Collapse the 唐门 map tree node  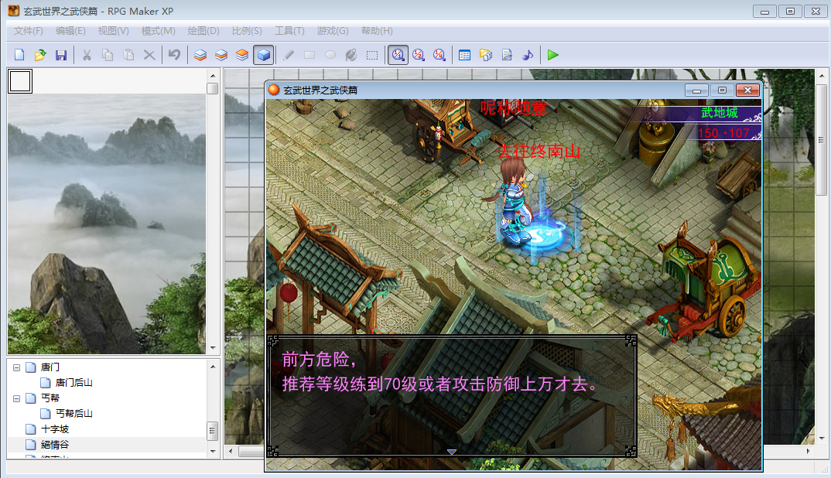tap(16, 367)
